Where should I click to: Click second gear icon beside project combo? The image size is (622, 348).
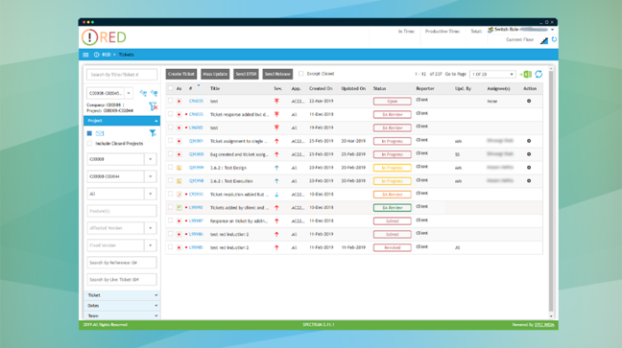pyautogui.click(x=154, y=93)
